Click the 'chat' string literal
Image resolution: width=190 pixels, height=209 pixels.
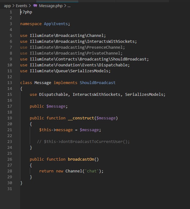click(x=92, y=171)
